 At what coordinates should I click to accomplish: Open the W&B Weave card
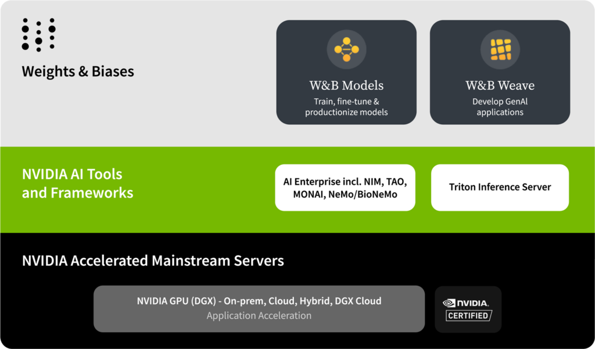[500, 71]
